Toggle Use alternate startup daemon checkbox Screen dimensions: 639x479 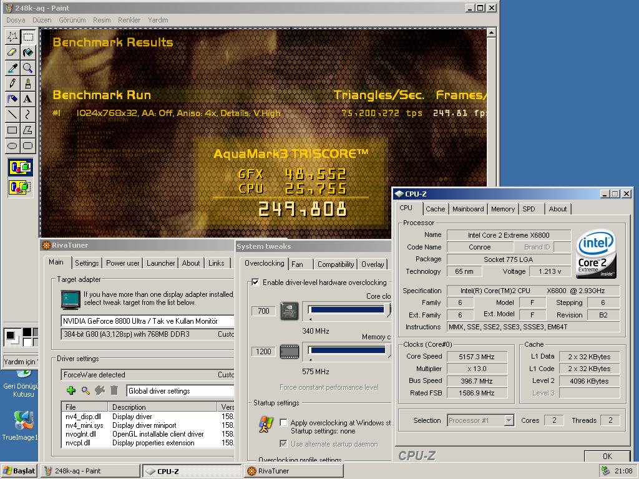click(283, 443)
